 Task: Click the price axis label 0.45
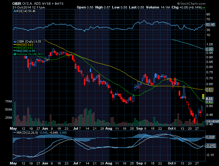pos(210,115)
